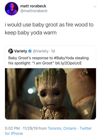
Task: Open matt rorabeck's profile picture
Action: point(11,9)
